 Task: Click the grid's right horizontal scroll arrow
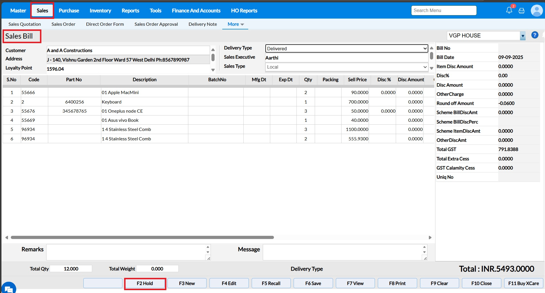point(430,238)
